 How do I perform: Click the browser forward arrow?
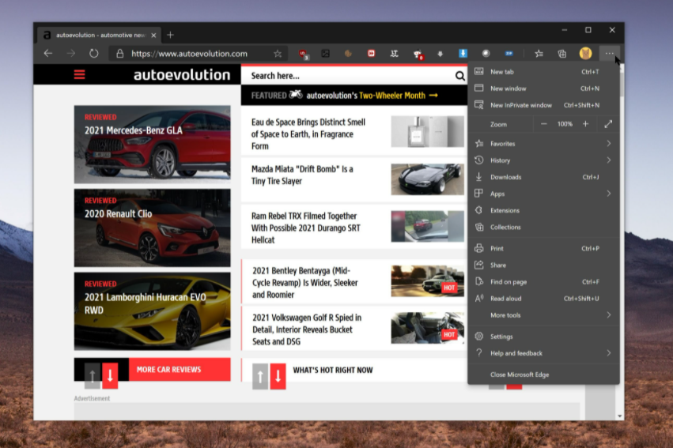(71, 54)
